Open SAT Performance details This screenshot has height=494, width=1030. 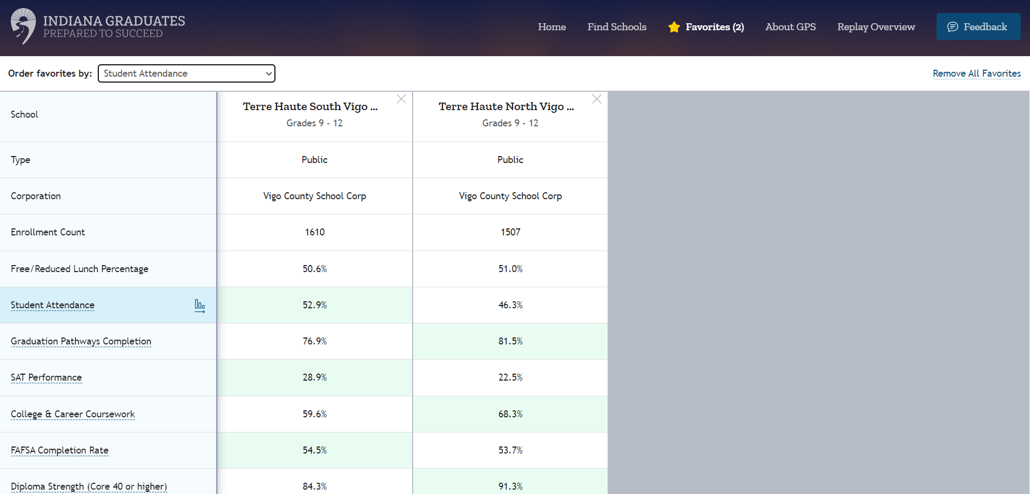(x=46, y=377)
